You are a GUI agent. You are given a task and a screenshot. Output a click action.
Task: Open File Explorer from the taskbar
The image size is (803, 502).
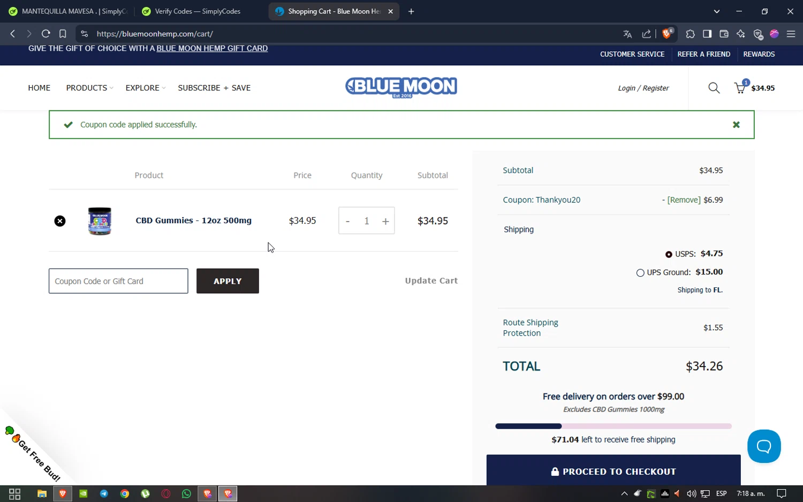coord(42,493)
